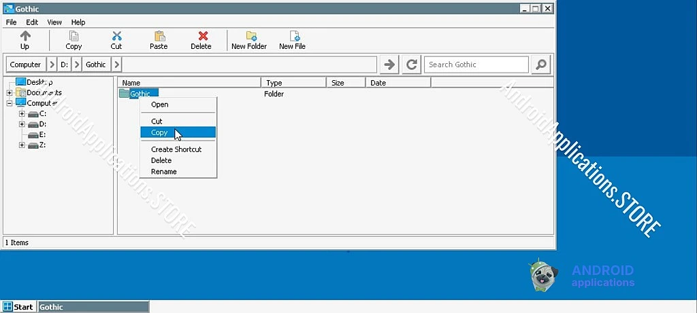697x313 pixels.
Task: Click the Copy icon in the toolbar
Action: point(74,36)
